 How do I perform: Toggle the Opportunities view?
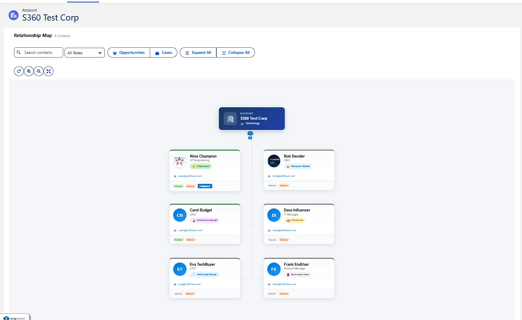coord(129,53)
